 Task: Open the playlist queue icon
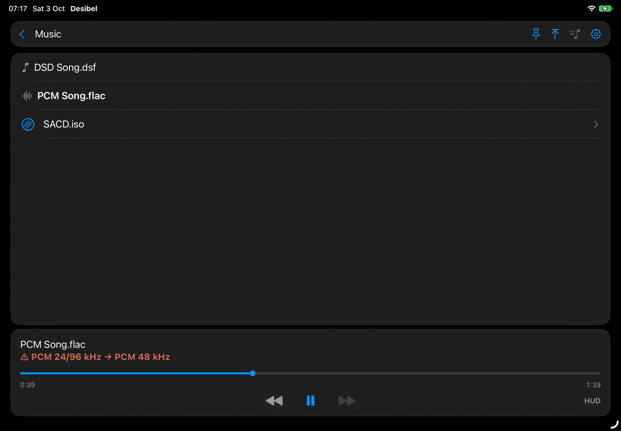tap(575, 34)
